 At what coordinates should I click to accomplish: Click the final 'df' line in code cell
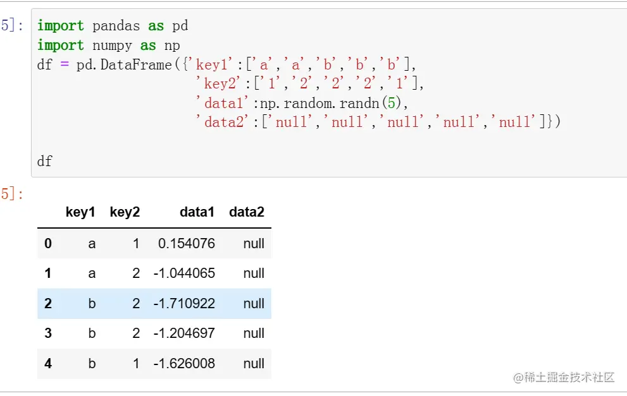tap(44, 161)
